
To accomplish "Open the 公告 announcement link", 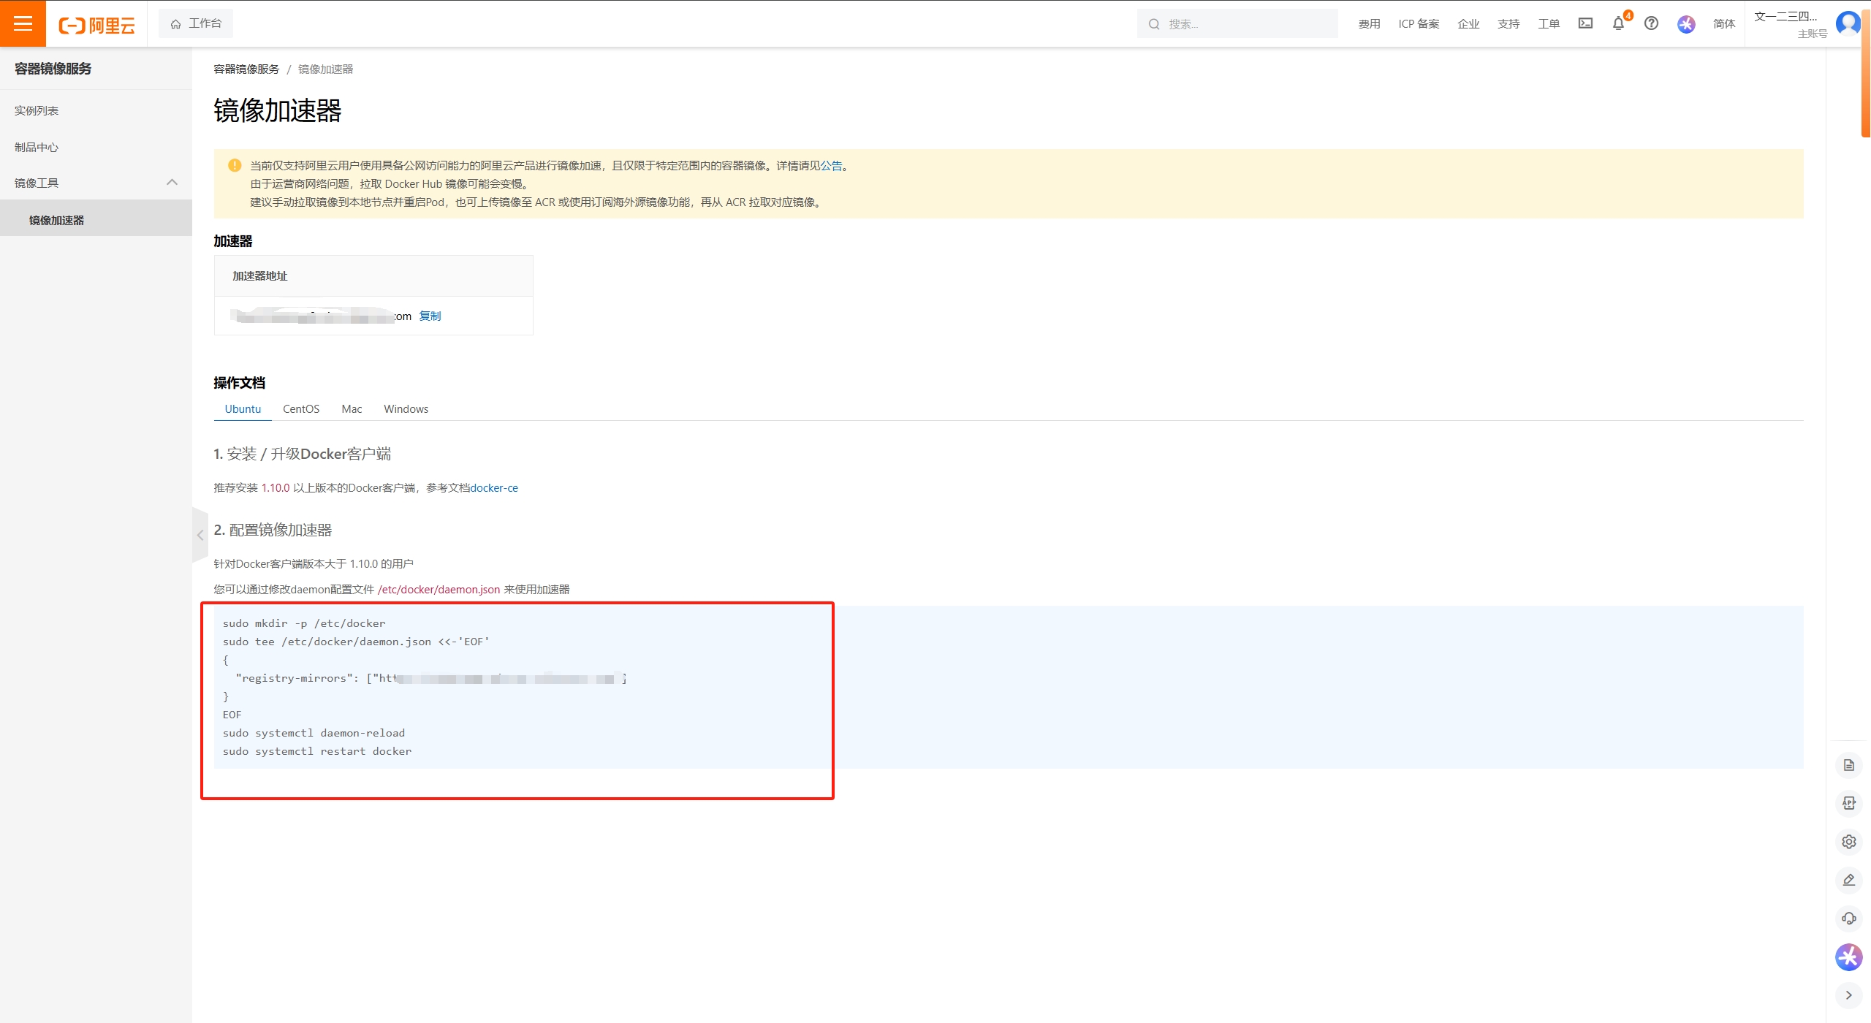I will pyautogui.click(x=831, y=166).
